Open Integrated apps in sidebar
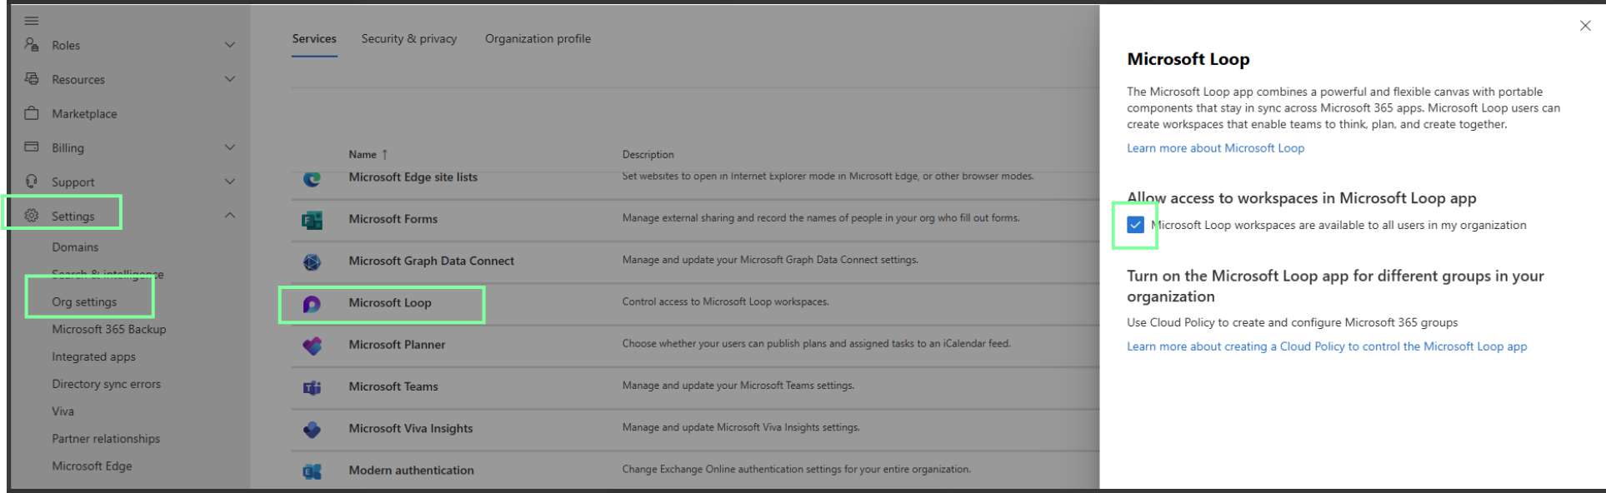Viewport: 1606px width, 493px height. [x=93, y=356]
